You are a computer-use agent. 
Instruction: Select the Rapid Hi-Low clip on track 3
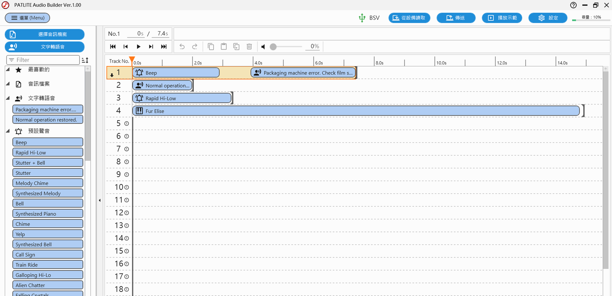coord(182,98)
